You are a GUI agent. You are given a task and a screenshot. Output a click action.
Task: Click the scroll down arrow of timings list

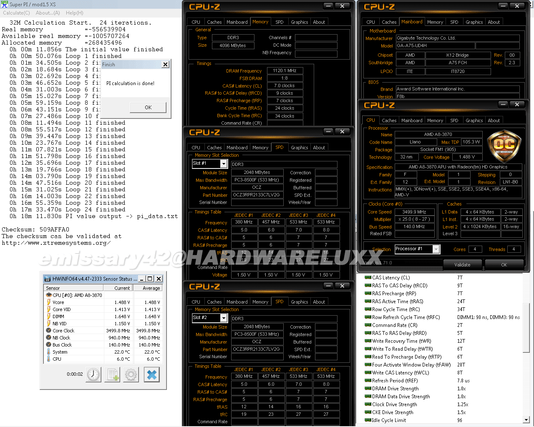tap(526, 420)
